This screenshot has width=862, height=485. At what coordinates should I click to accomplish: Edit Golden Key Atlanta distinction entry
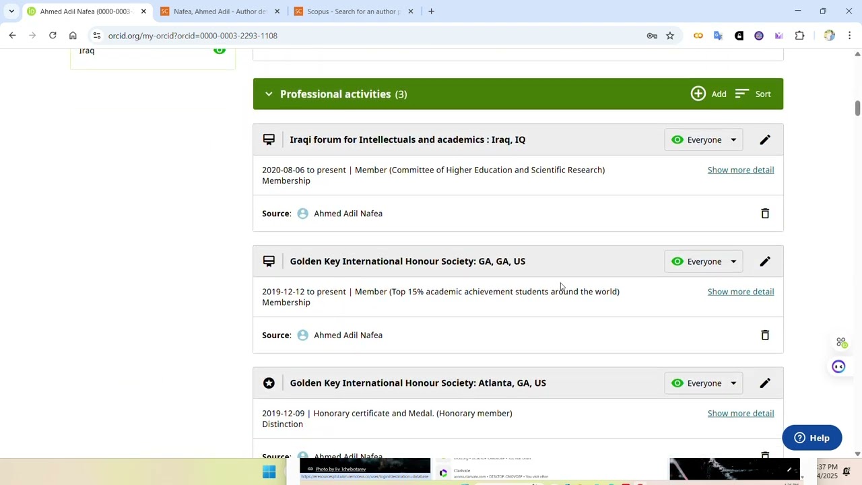pyautogui.click(x=765, y=383)
